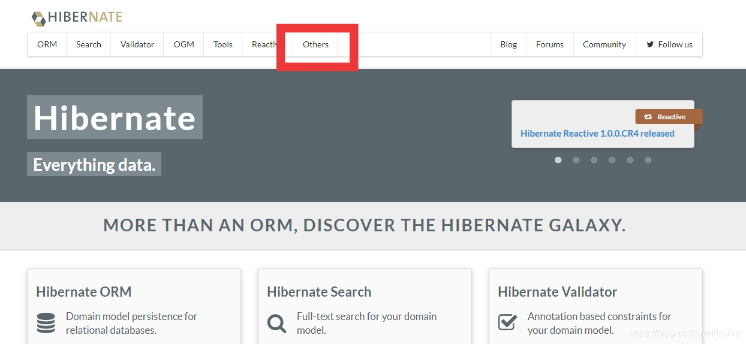Select the fifth carousel dot
The width and height of the screenshot is (746, 344).
coord(630,160)
